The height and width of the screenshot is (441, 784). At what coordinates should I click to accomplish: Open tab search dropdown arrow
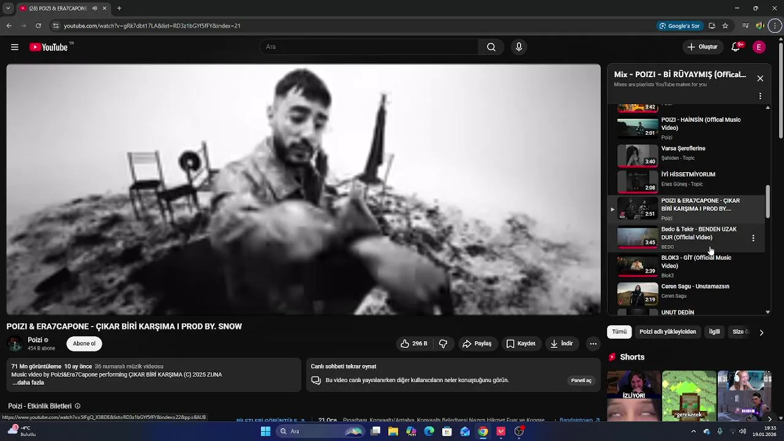(7, 9)
